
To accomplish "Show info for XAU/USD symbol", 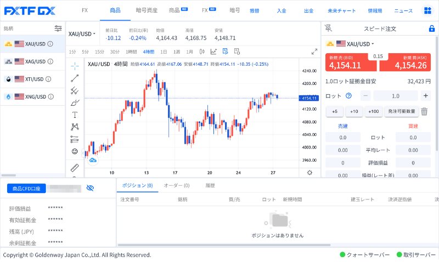I will [50, 44].
